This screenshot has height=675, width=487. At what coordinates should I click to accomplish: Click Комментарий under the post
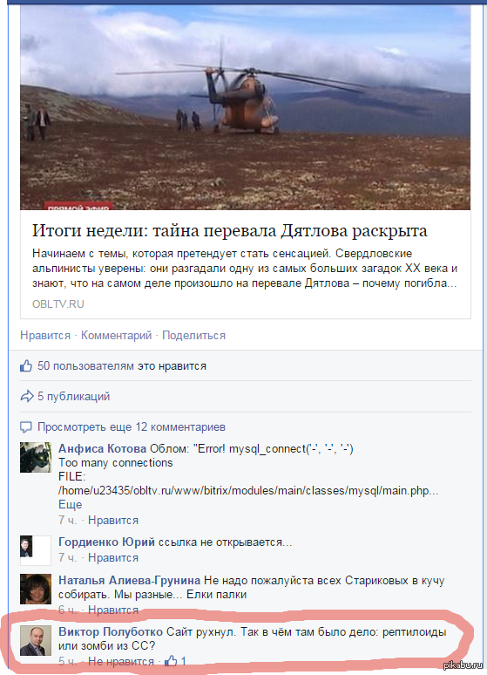click(x=116, y=336)
